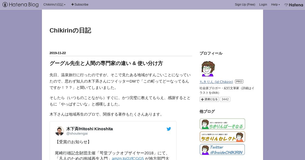Open the ちきりんセレクト banner
Image resolution: width=305 pixels, height=160 pixels.
pos(222,137)
